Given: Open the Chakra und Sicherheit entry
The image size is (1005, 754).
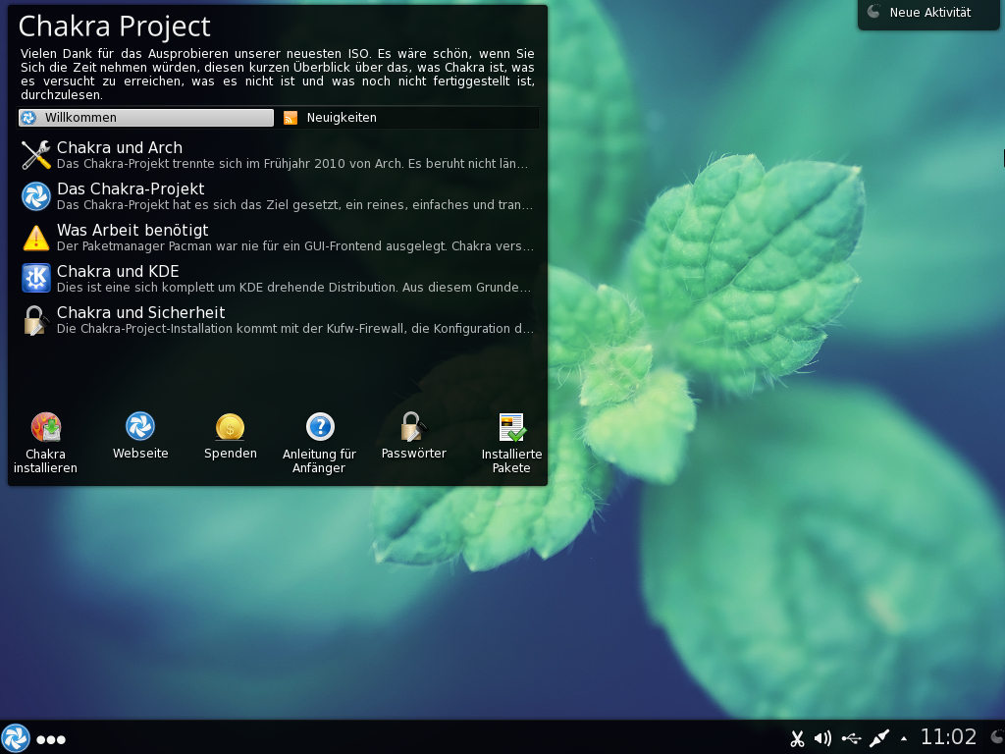Looking at the screenshot, I should [277, 320].
